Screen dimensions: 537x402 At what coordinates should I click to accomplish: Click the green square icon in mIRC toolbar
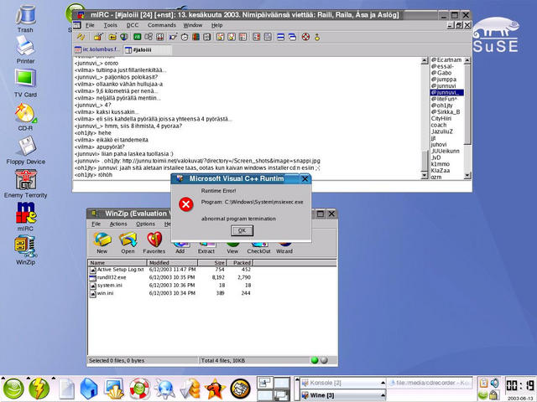pyautogui.click(x=138, y=37)
